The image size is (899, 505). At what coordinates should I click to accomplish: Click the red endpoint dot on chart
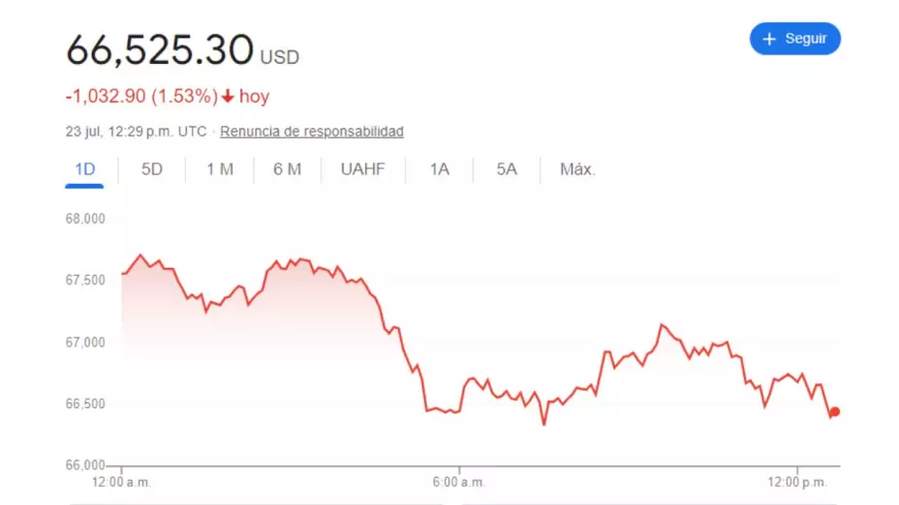pos(835,412)
